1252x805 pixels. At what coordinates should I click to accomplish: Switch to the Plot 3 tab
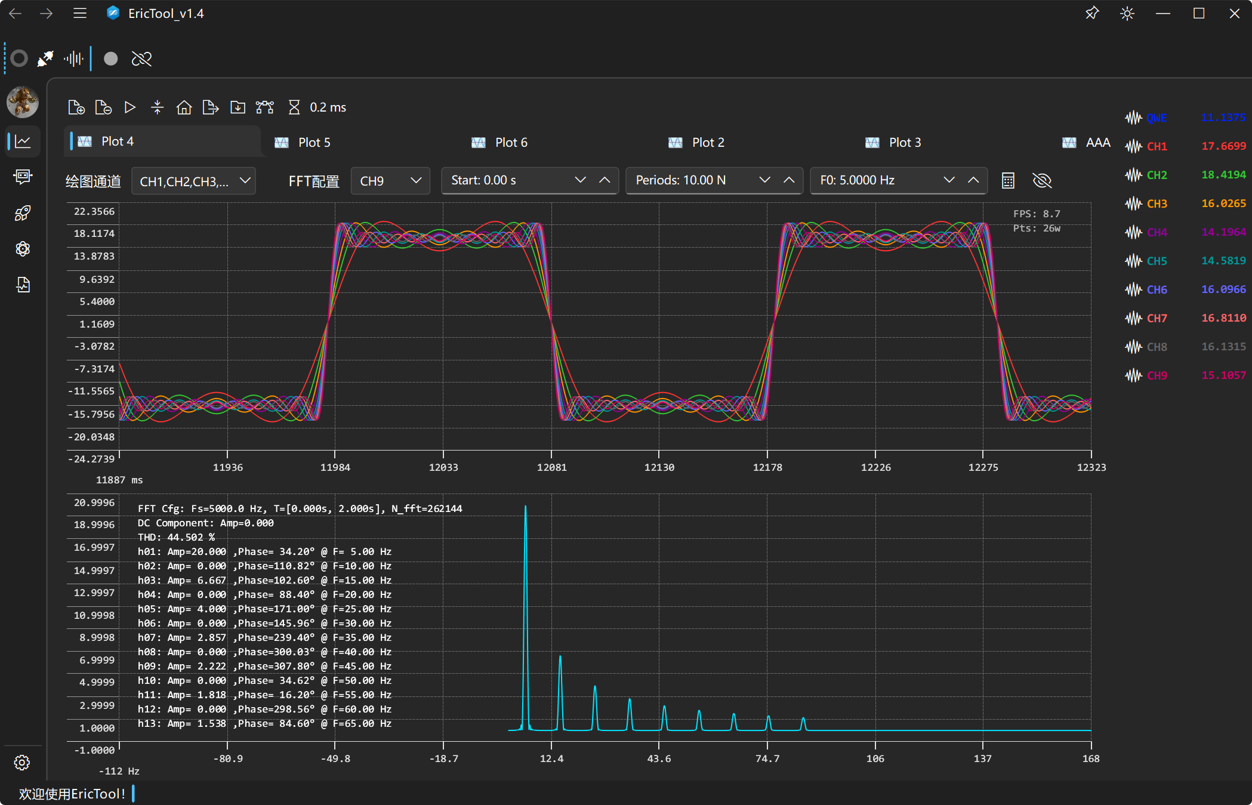click(905, 142)
